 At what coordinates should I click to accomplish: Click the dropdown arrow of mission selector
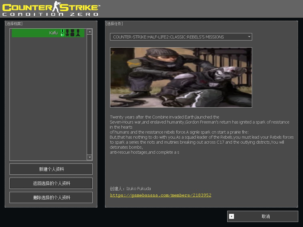point(249,37)
